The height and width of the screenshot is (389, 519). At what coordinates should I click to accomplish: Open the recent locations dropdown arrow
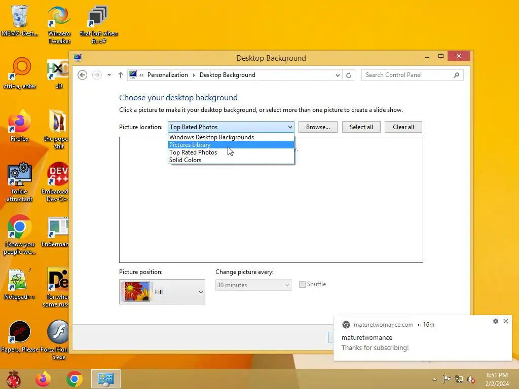[x=109, y=75]
